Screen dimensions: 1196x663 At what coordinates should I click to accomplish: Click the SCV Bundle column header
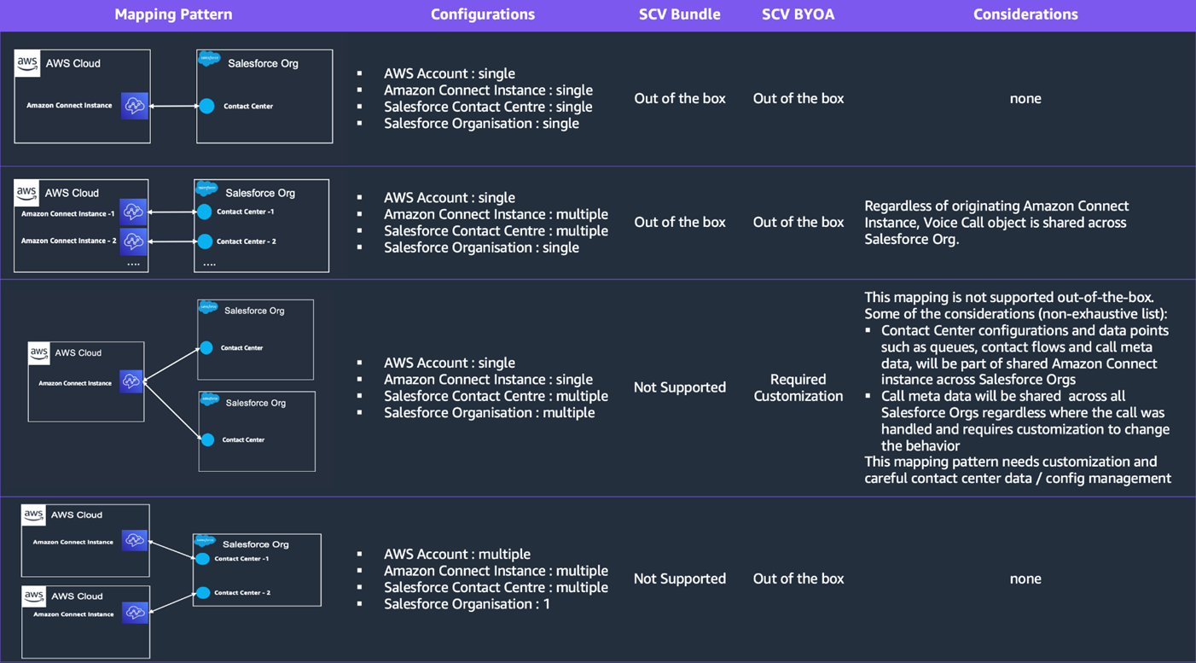pyautogui.click(x=680, y=15)
